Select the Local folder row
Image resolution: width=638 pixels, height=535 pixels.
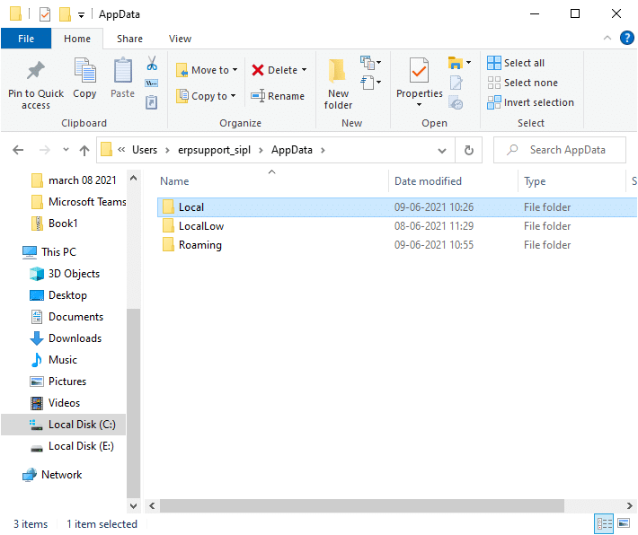[396, 207]
